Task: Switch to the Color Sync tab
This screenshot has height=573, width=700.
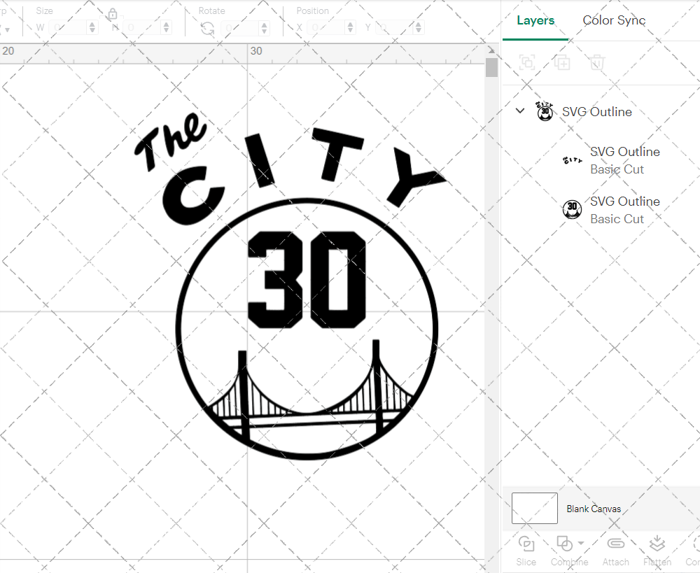Action: [x=614, y=20]
